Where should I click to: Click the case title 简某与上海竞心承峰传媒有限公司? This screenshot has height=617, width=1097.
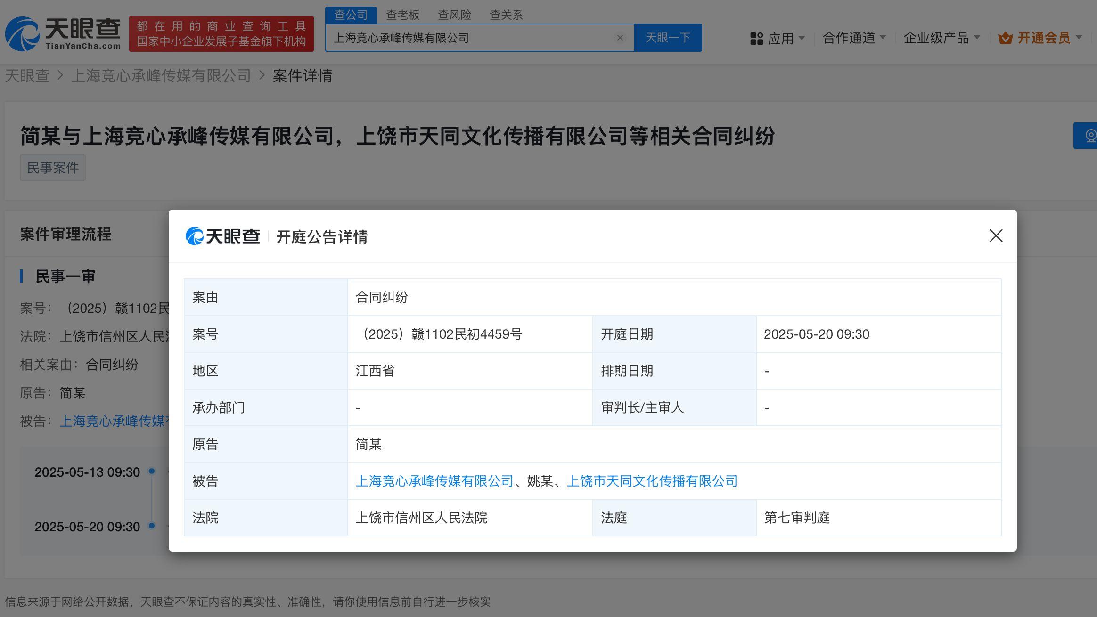point(397,136)
